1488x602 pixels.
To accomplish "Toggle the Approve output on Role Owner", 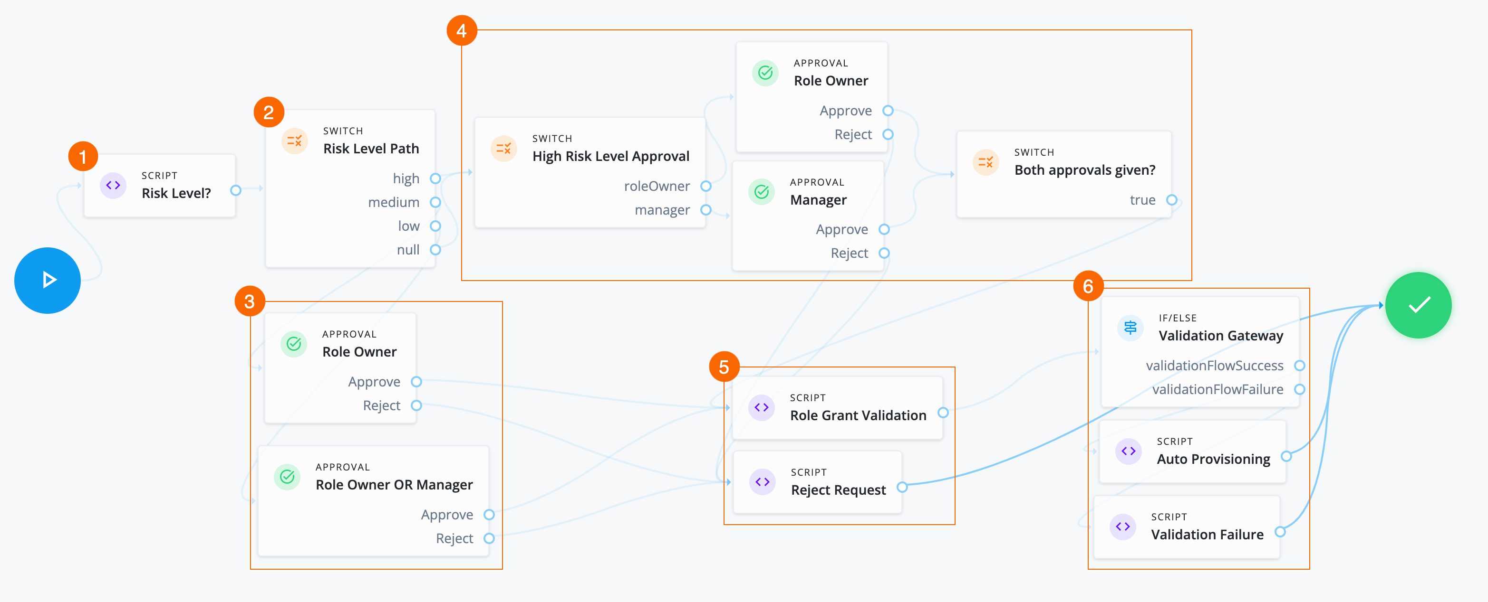I will coord(888,110).
